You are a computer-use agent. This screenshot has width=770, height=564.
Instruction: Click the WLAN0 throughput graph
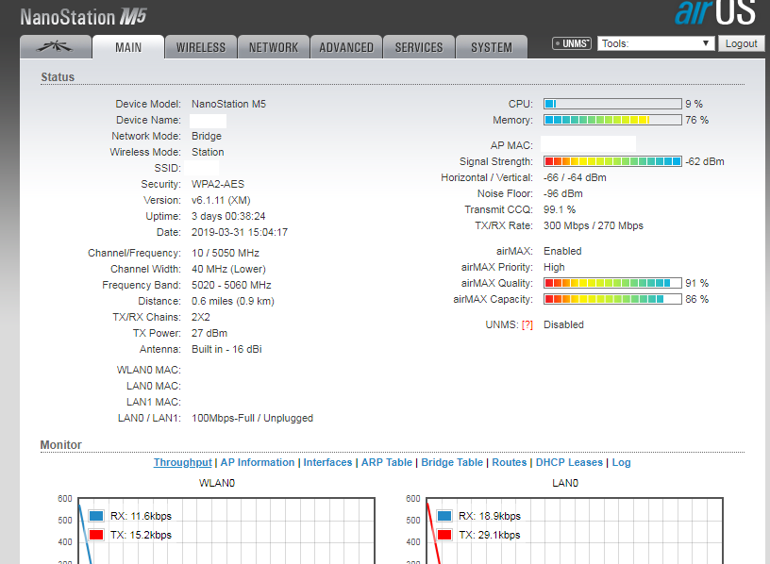click(x=226, y=531)
